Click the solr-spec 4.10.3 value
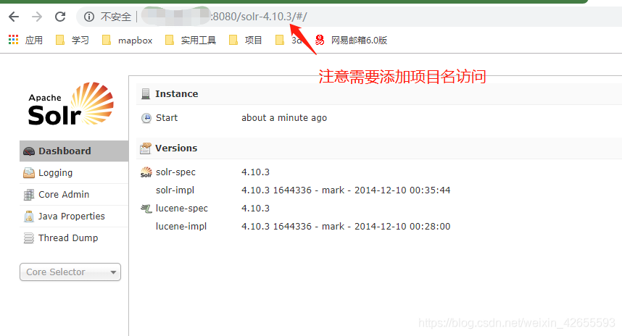Viewport: 622px width, 336px height. 255,172
